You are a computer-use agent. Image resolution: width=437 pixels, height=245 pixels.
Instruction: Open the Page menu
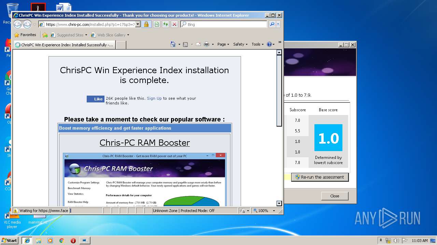click(x=223, y=44)
